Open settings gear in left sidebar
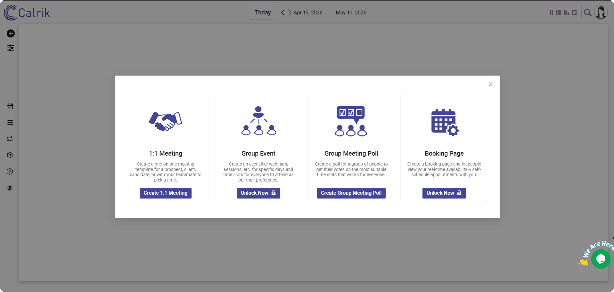 pos(10,155)
